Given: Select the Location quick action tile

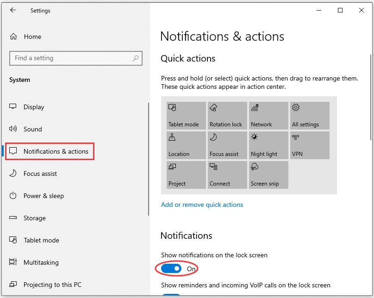Looking at the screenshot, I should [186, 145].
